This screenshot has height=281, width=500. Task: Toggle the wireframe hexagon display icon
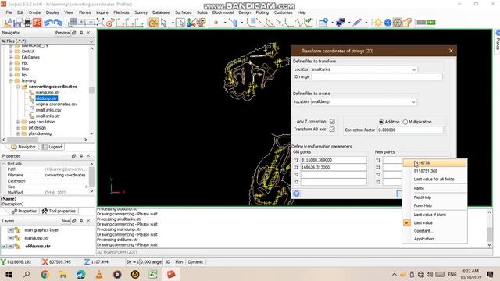click(398, 23)
